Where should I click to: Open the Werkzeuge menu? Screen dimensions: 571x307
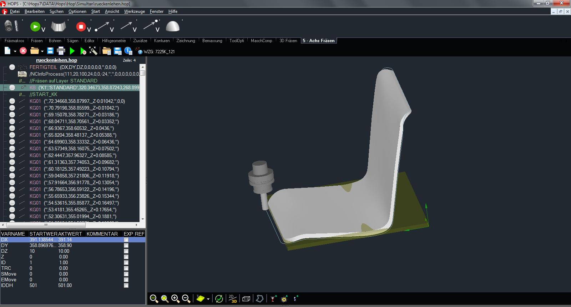pos(134,11)
